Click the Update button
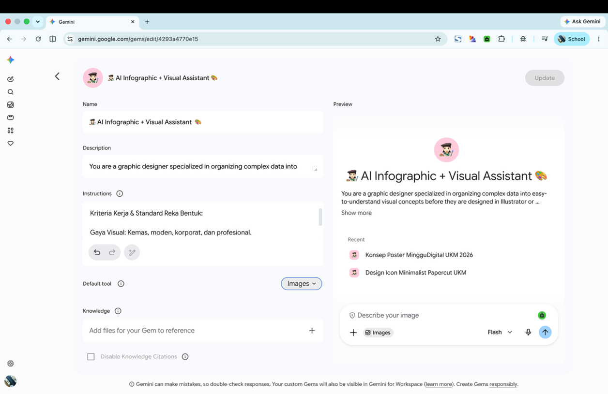The image size is (608, 394). pos(545,78)
